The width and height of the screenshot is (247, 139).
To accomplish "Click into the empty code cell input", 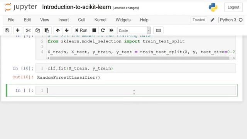I will pyautogui.click(x=141, y=90).
